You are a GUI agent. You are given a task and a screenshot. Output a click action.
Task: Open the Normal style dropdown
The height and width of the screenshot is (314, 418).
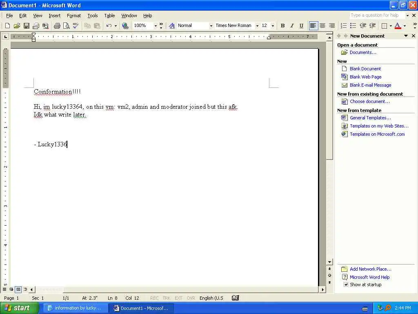click(x=211, y=26)
